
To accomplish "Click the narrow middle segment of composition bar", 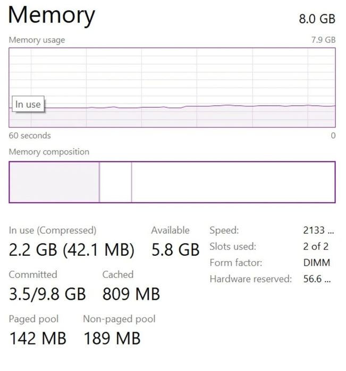I will (115, 182).
